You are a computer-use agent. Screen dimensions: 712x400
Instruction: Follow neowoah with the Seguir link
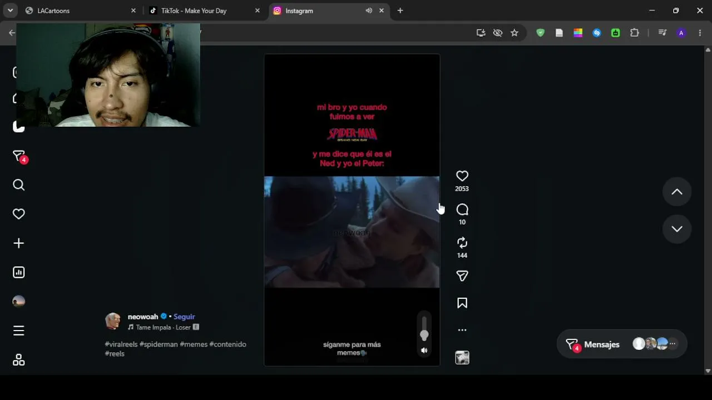[184, 317]
